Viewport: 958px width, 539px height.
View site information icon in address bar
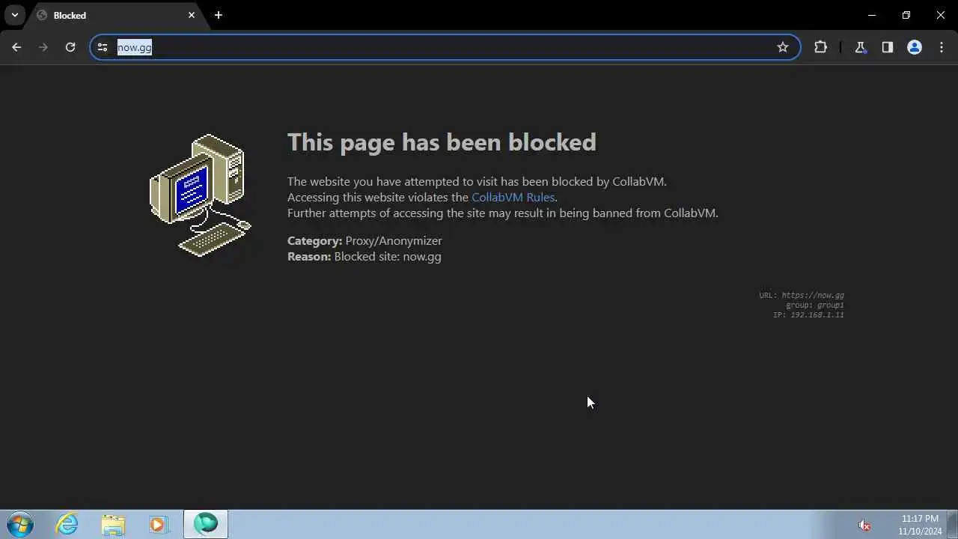(103, 47)
